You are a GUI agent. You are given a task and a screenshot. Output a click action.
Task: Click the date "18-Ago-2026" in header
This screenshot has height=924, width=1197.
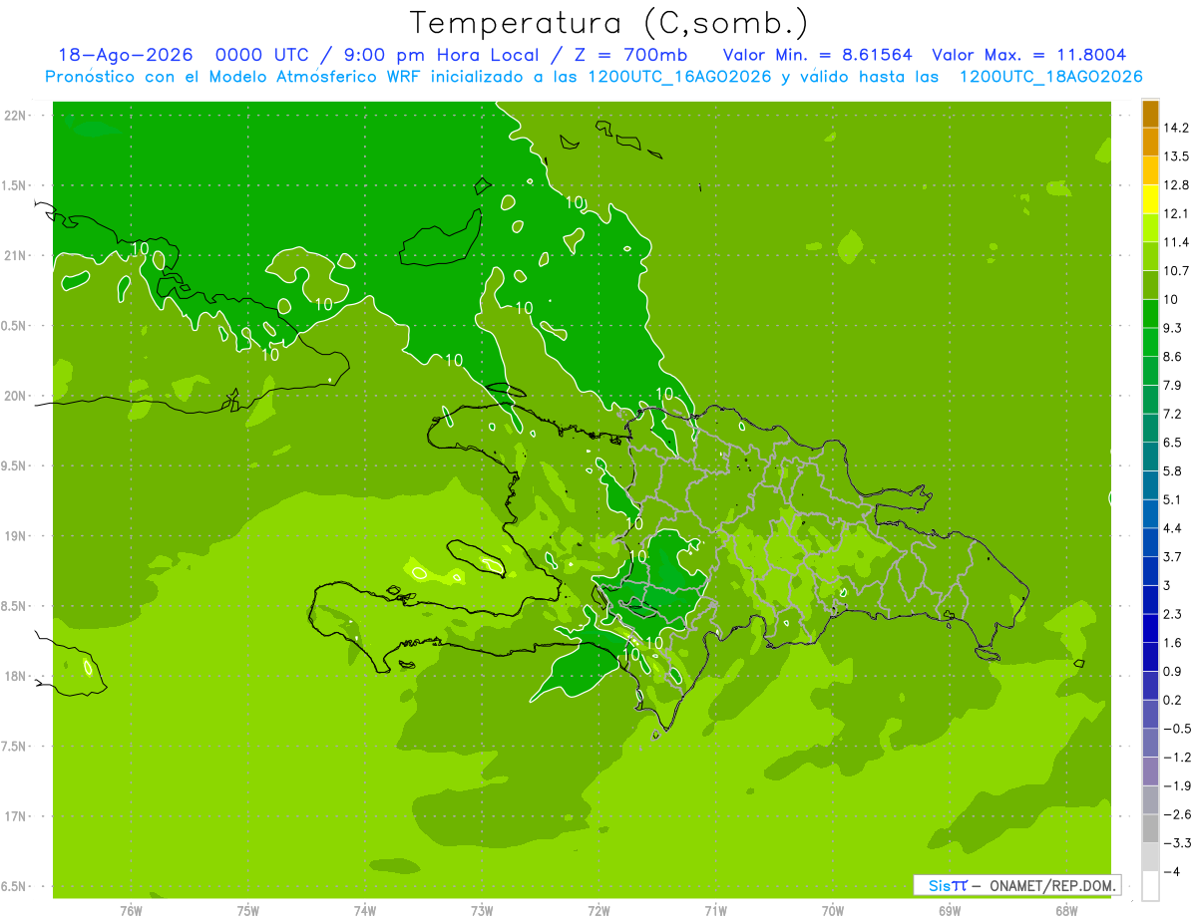pos(125,56)
